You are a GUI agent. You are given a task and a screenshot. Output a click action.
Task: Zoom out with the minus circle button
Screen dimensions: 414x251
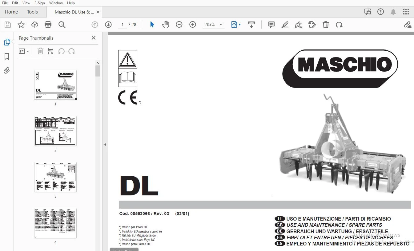tap(179, 25)
